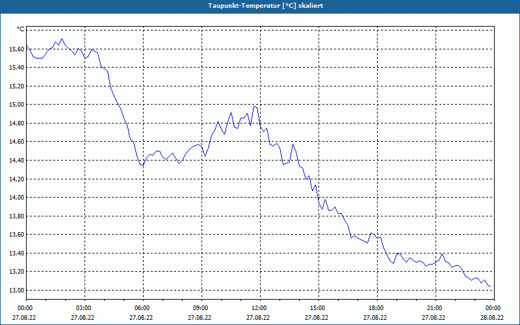Select the 27.08.22 date under 06:00
520x325 pixels.
point(141,318)
